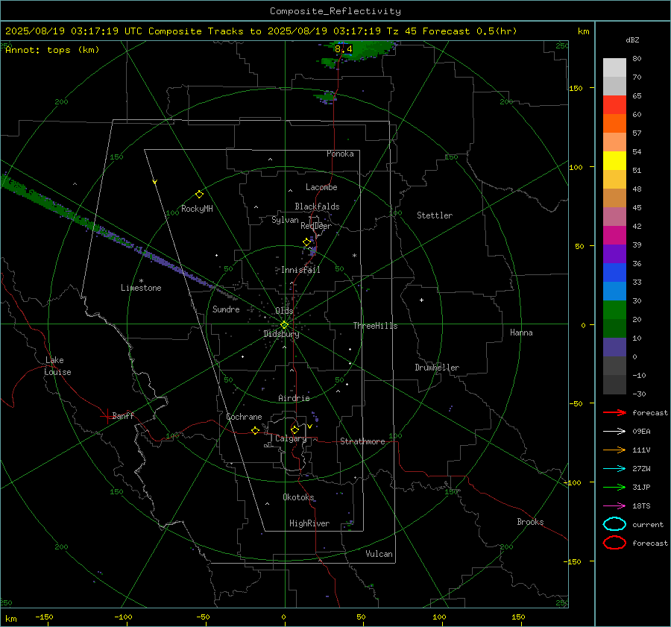
Task: Click the Annot: tops (km) label
Action: tap(52, 50)
